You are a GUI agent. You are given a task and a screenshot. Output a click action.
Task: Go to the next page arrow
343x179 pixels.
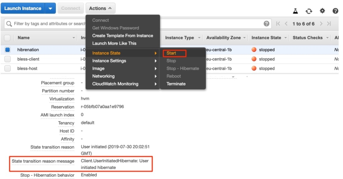click(321, 24)
